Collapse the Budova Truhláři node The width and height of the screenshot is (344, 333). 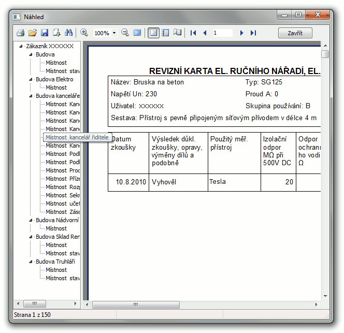pos(31,262)
